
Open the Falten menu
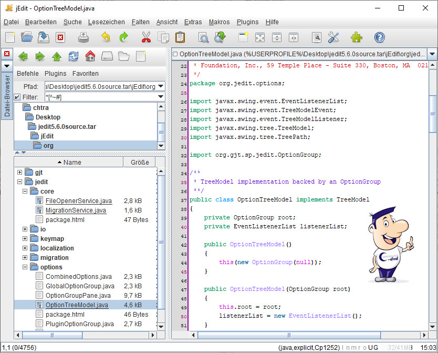pyautogui.click(x=140, y=22)
